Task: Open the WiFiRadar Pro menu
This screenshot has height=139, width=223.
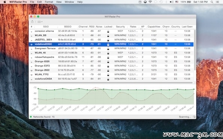Action: click(x=18, y=2)
